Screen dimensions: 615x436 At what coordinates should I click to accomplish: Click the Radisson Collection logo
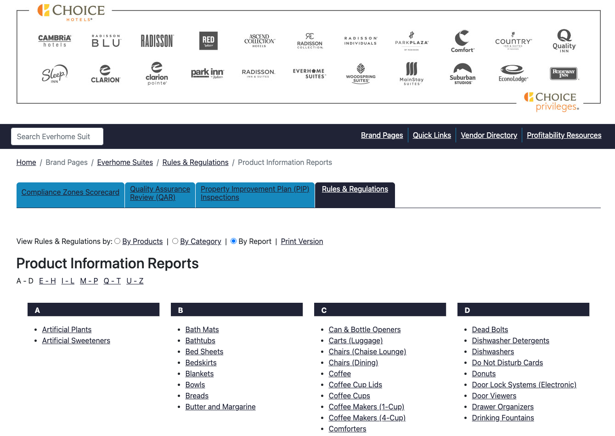(310, 41)
